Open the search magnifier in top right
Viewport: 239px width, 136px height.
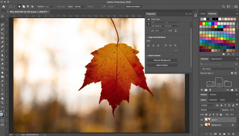224,7
